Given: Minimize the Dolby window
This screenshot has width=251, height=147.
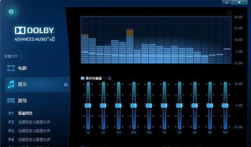Looking at the screenshot, I should tap(226, 2).
